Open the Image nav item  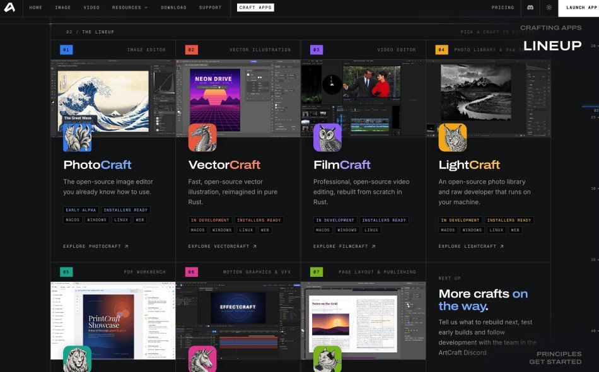pyautogui.click(x=62, y=8)
